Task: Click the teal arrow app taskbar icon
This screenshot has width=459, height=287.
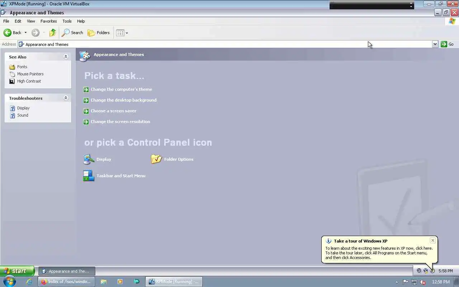Action: pos(137,282)
